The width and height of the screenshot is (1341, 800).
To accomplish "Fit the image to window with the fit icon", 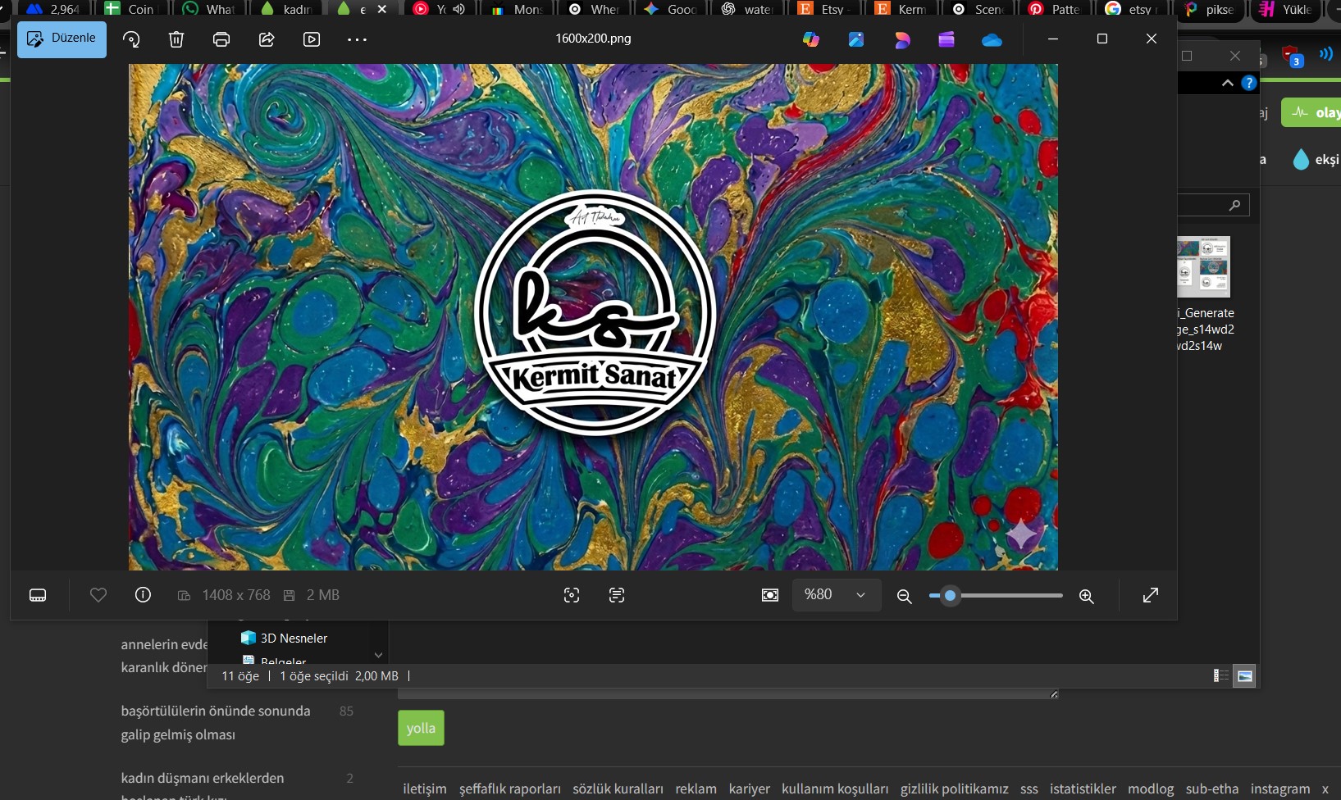I will click(x=770, y=595).
